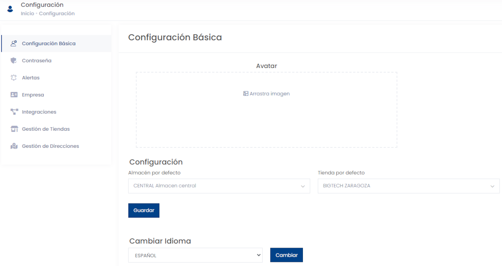
Task: Open the ESPAÑOL language select
Action: (195, 255)
